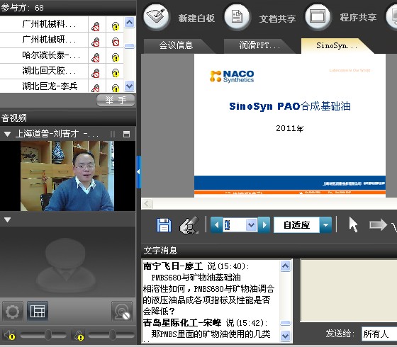Switch to the 润滑PPT tab
This screenshot has width=397, height=347.
259,45
